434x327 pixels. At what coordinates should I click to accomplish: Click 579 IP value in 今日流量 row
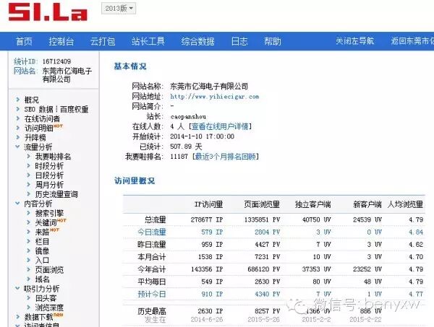[212, 232]
